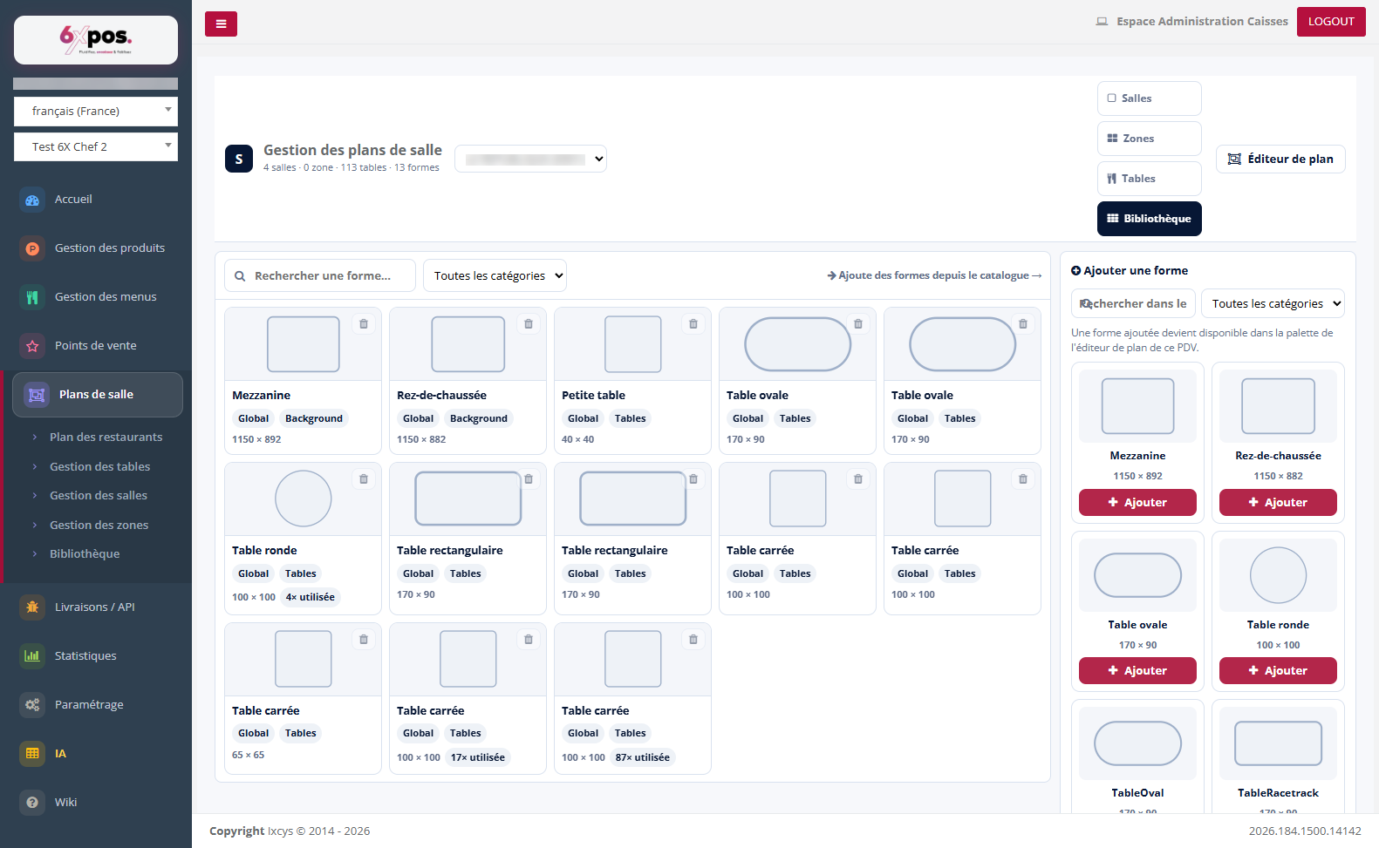Viewport: 1379px width, 848px height.
Task: Click the laptop icon near Espace Administration
Action: pyautogui.click(x=1102, y=22)
